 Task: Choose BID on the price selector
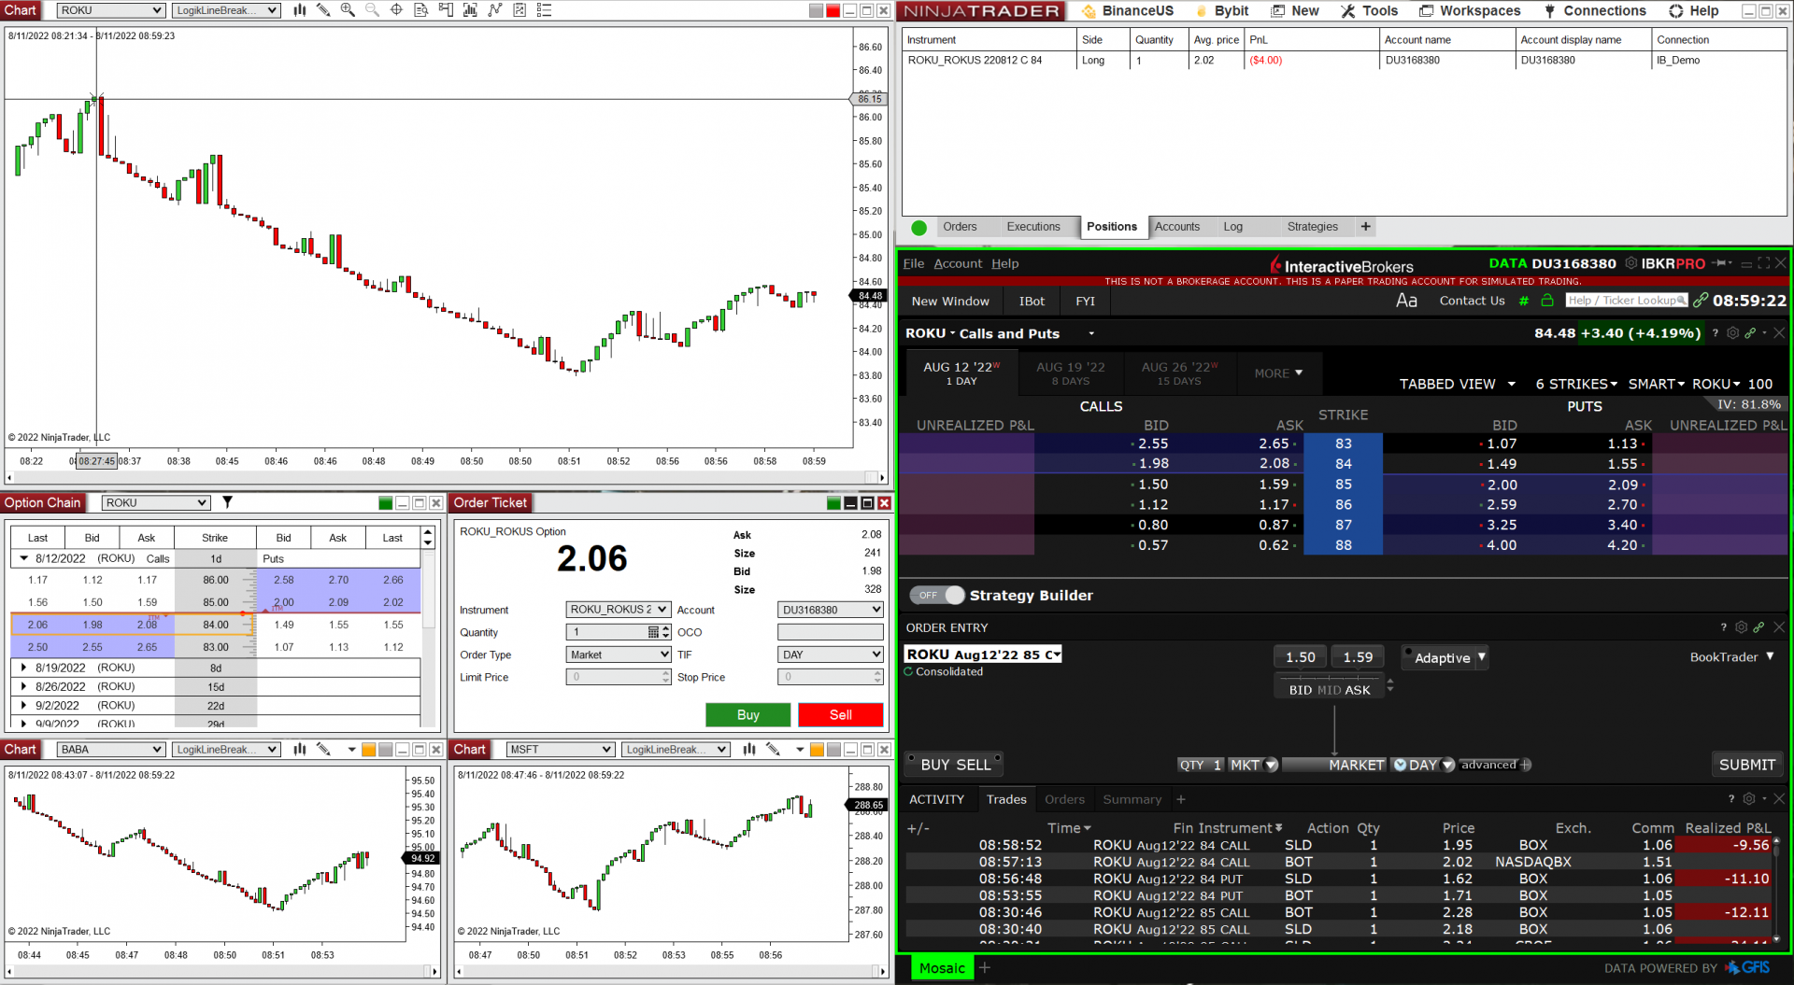[x=1301, y=690]
